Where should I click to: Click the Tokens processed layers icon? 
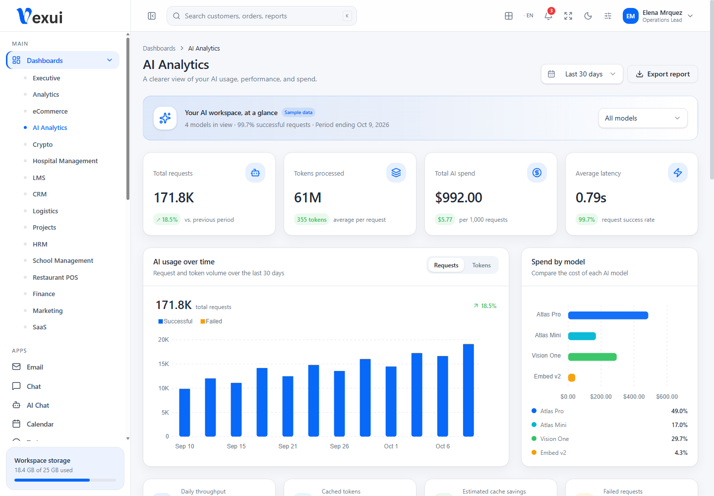point(396,173)
